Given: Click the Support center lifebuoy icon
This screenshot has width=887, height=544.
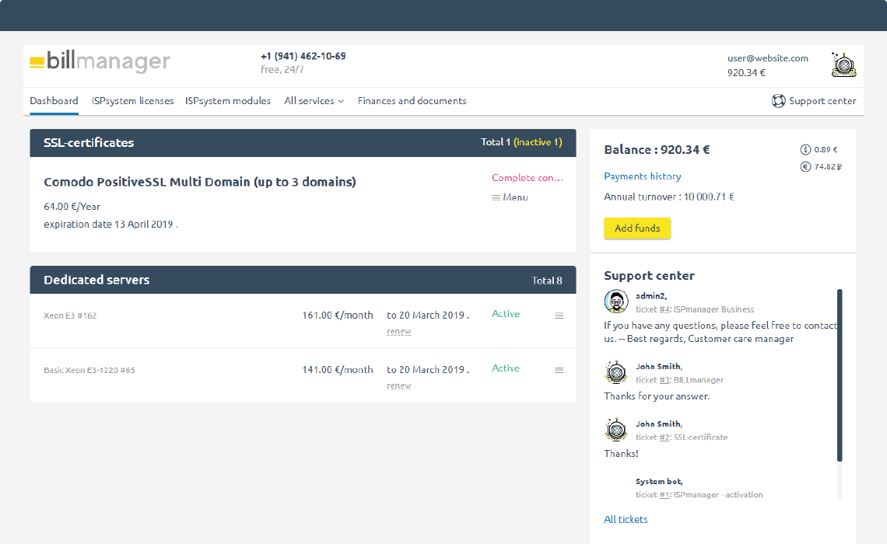Looking at the screenshot, I should [778, 100].
